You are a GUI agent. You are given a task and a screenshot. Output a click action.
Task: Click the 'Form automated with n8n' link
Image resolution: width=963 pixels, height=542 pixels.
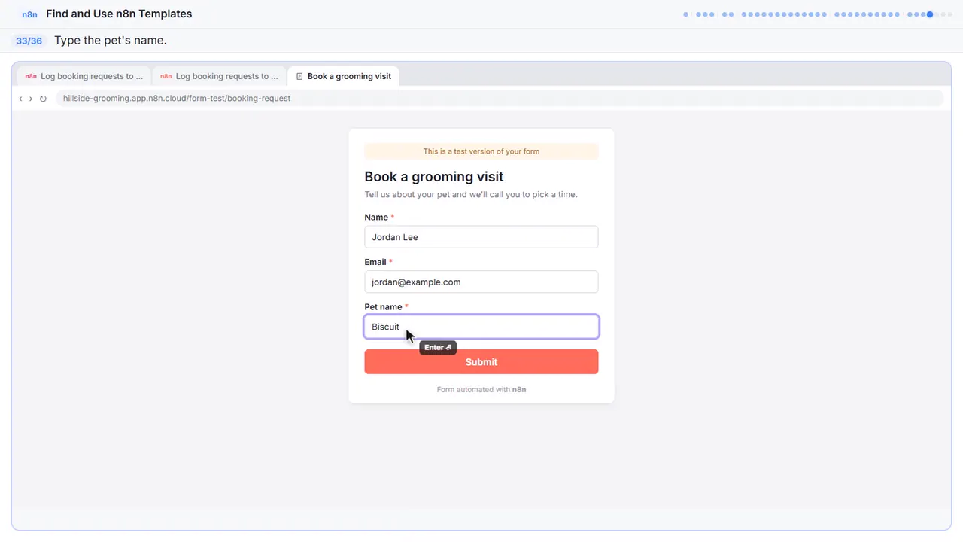pos(481,390)
